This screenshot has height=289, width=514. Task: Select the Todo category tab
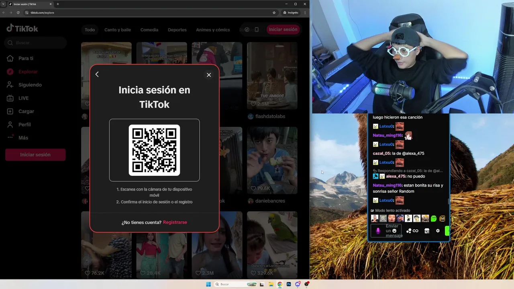90,30
